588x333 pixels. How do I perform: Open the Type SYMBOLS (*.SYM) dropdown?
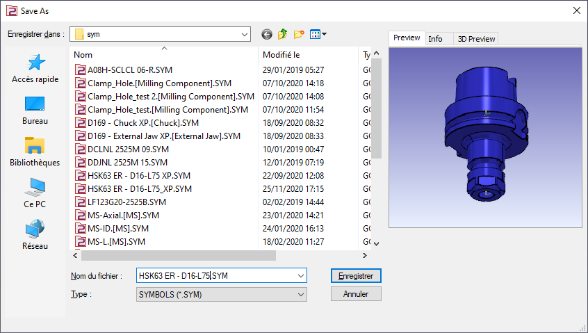click(300, 294)
